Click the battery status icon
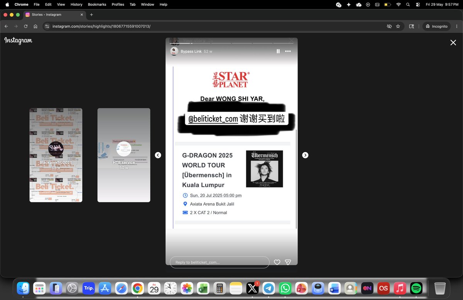 click(x=387, y=4)
